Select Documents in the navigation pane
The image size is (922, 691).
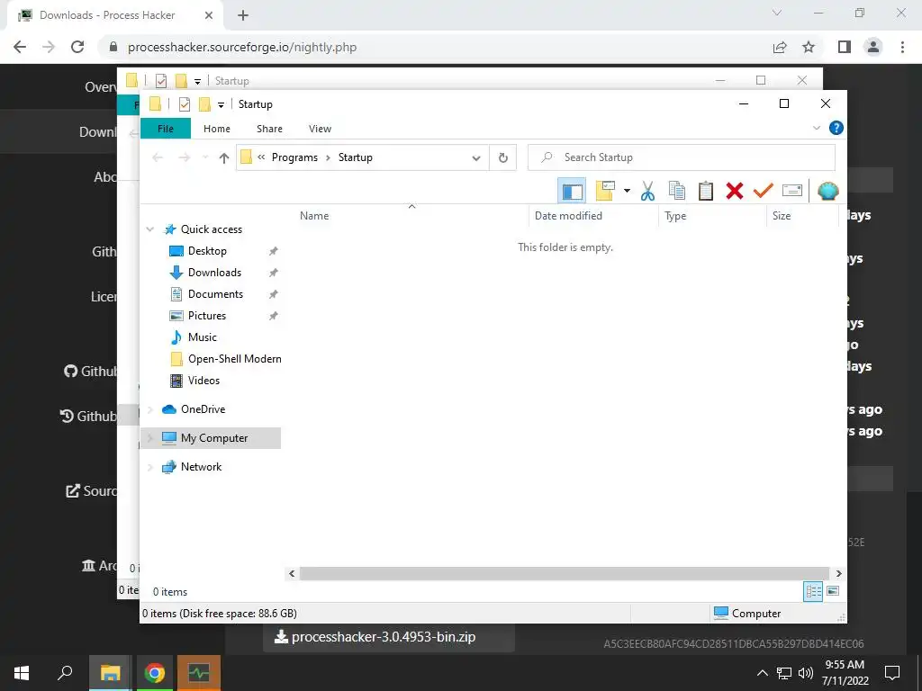point(215,294)
